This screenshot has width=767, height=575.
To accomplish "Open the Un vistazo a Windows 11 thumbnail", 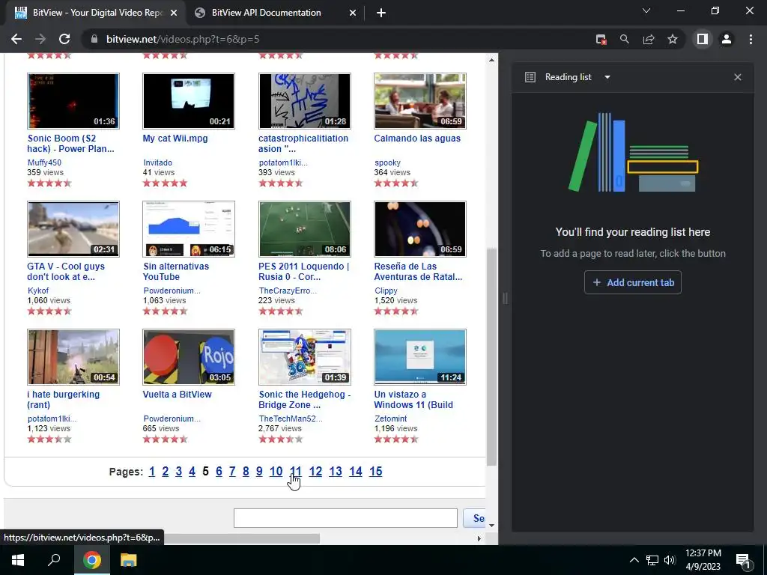I will click(x=420, y=357).
